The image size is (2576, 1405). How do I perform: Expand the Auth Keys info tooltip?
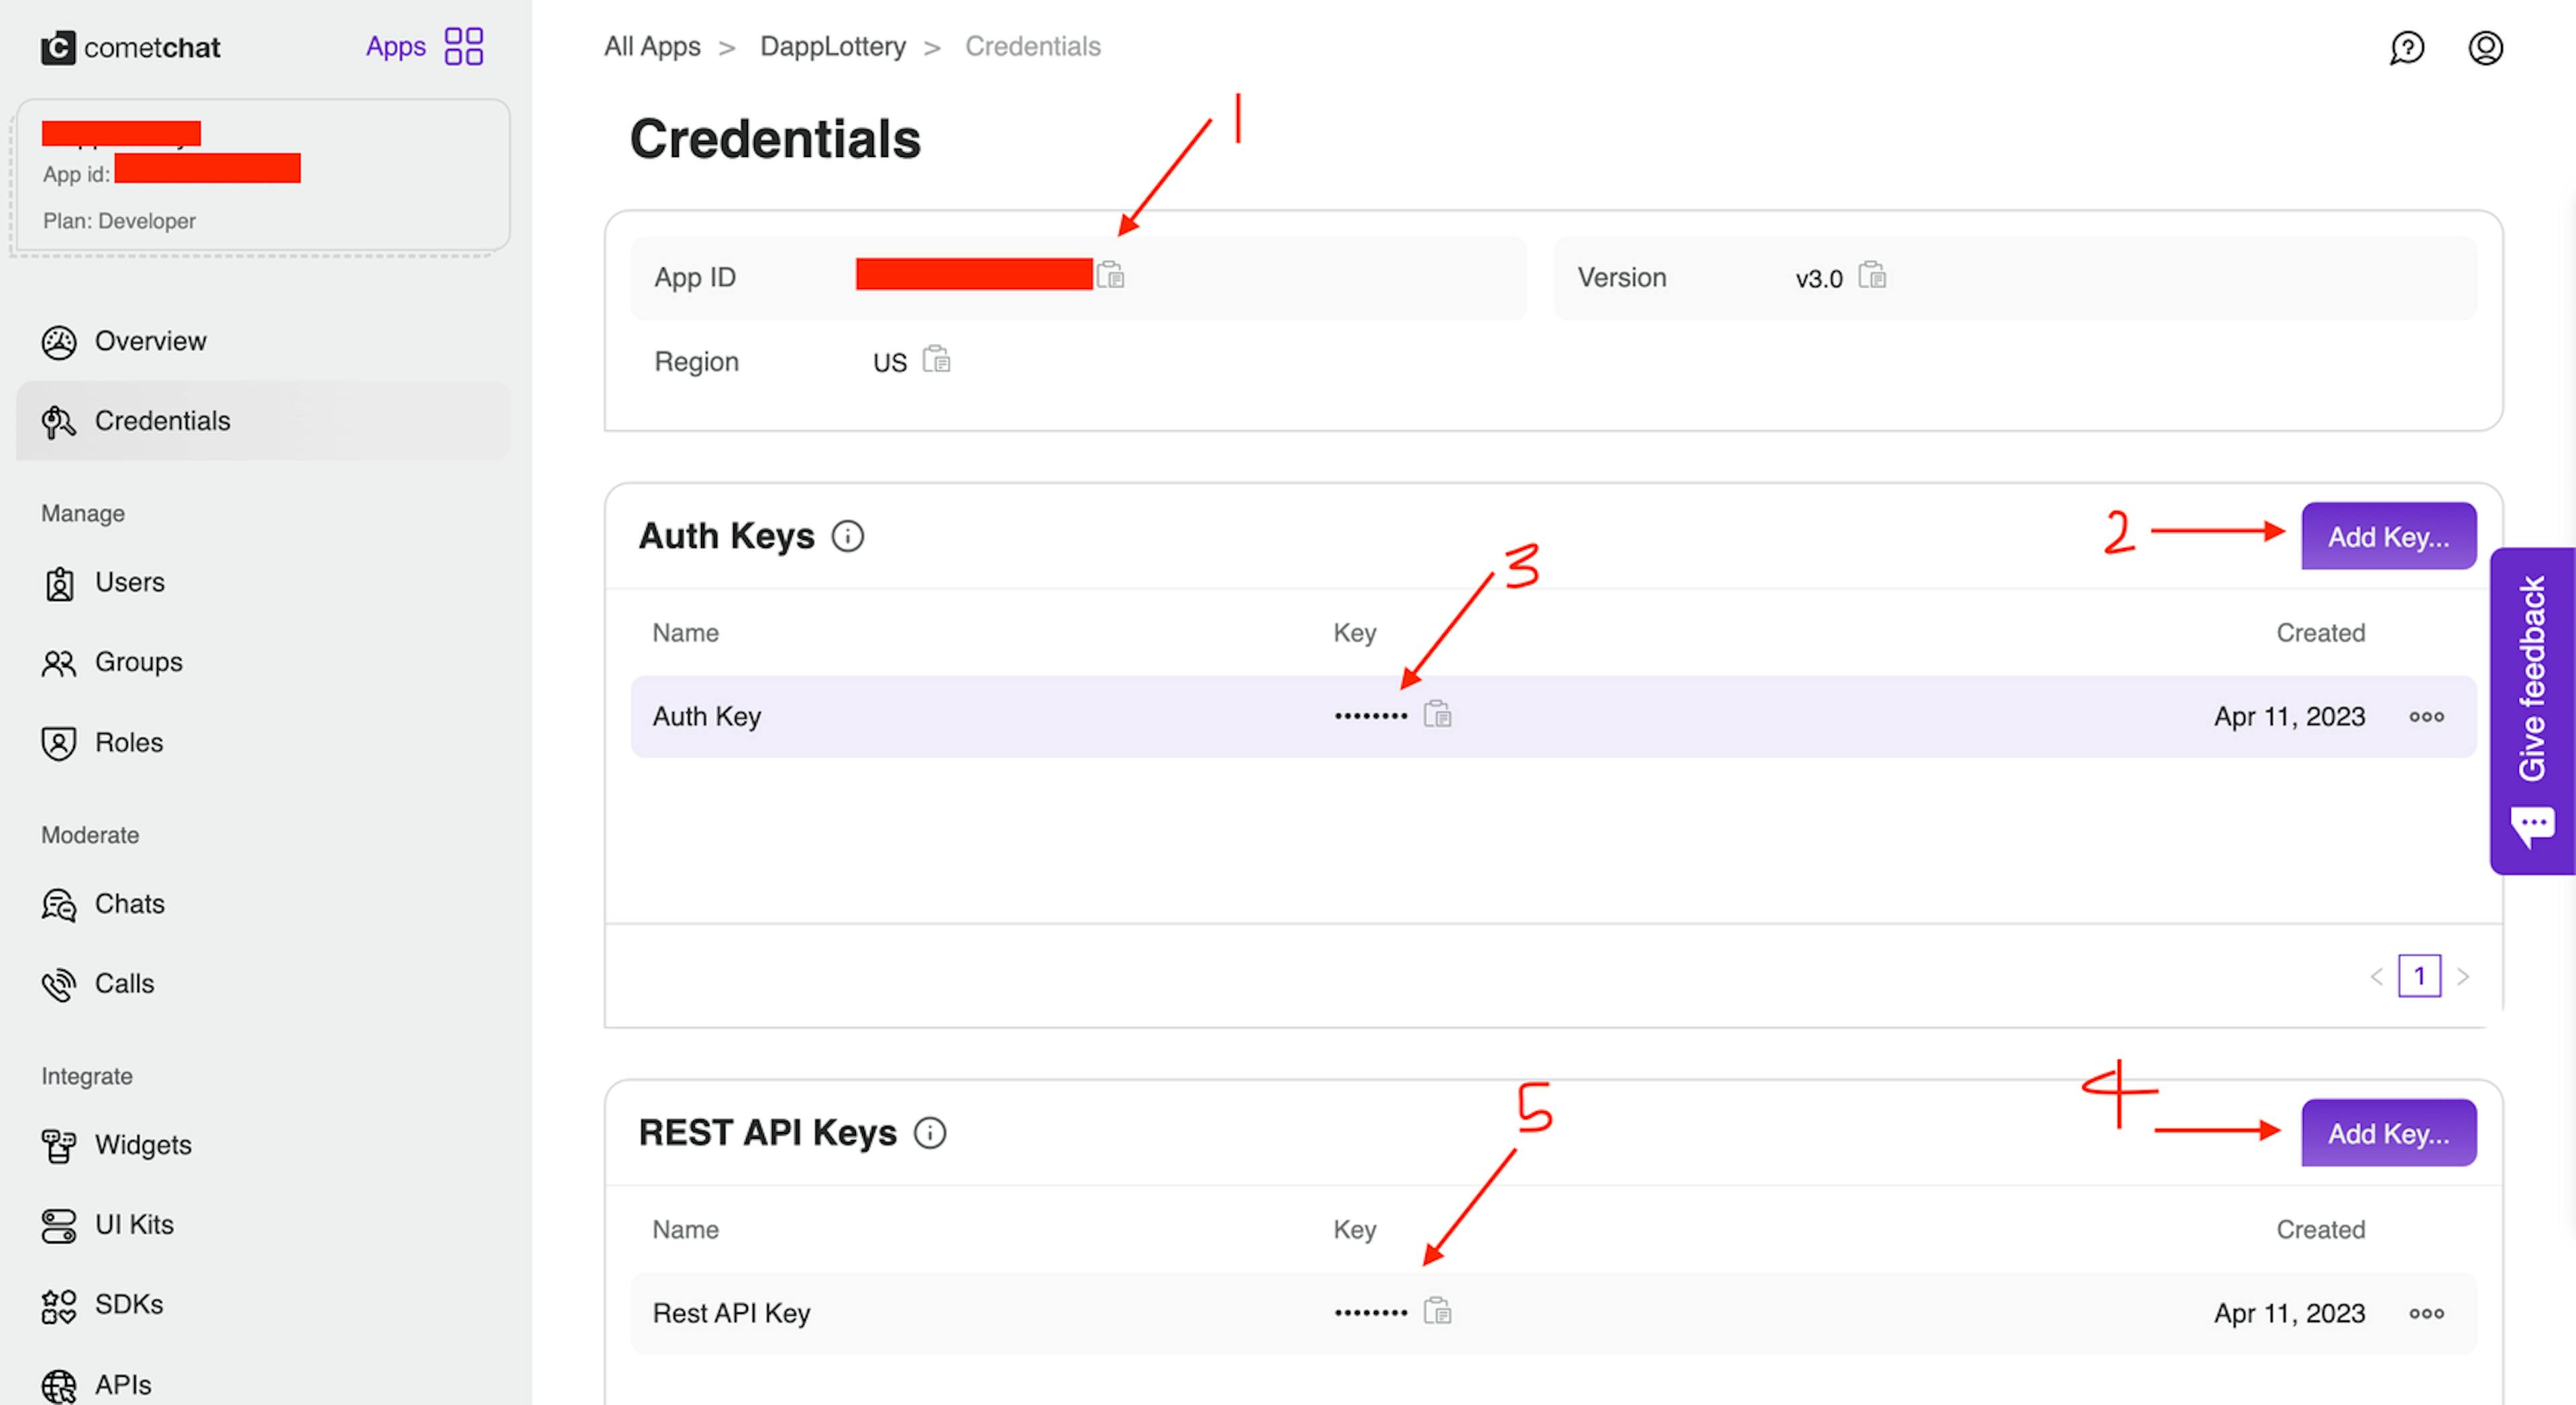pyautogui.click(x=848, y=536)
